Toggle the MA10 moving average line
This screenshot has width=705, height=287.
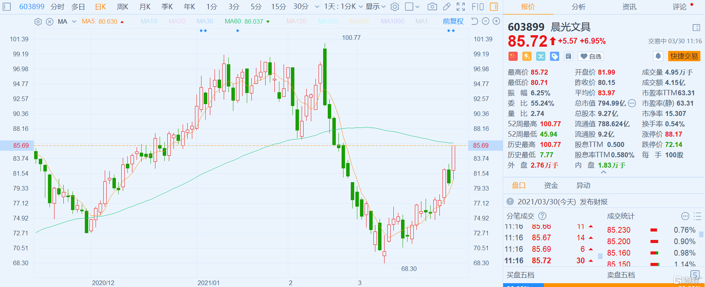point(150,21)
